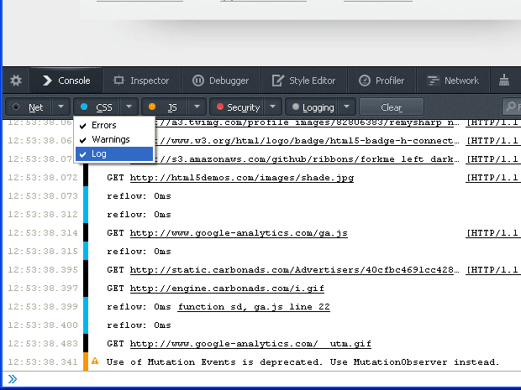
Task: Expand the Logging filter dropdown arrow
Action: coord(346,107)
